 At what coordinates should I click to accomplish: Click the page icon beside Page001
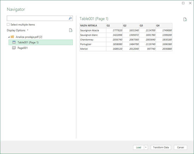(14, 48)
